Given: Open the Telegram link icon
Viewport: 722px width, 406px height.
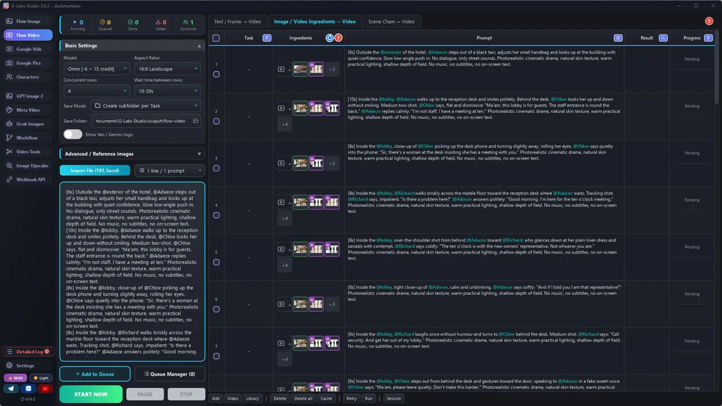Looking at the screenshot, I should tap(11, 389).
